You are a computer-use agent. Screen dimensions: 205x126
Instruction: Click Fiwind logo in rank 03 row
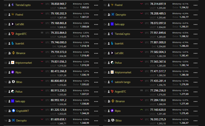pos(12,14)
